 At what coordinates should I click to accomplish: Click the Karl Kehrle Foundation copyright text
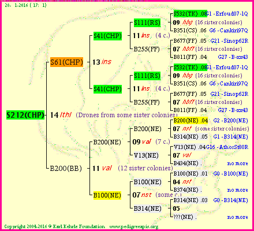pyautogui.click(x=55, y=226)
